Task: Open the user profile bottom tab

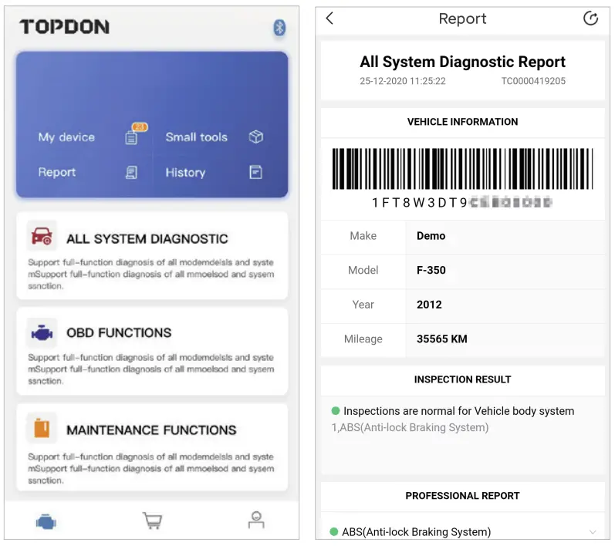Action: pyautogui.click(x=256, y=520)
